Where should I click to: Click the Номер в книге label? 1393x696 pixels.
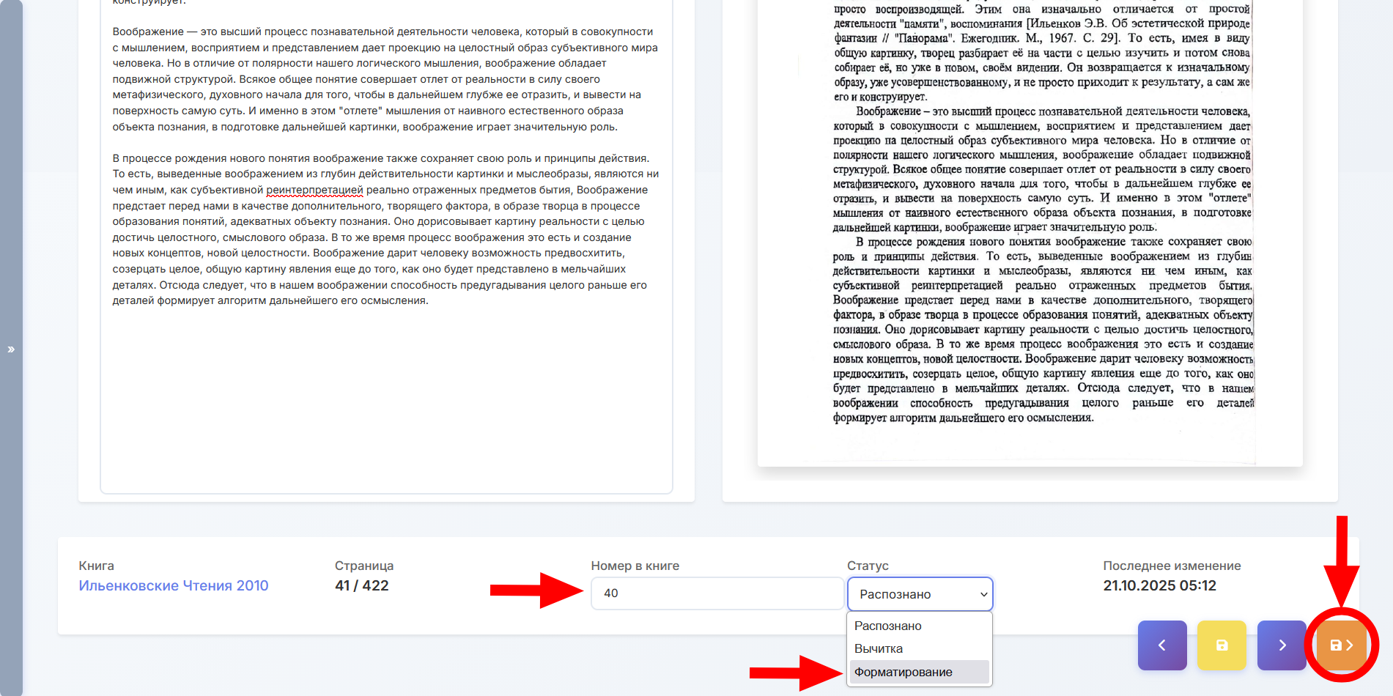pyautogui.click(x=635, y=566)
